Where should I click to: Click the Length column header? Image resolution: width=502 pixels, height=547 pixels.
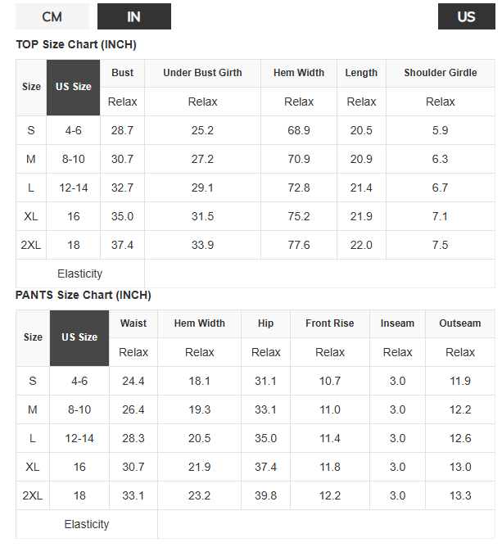tap(361, 73)
